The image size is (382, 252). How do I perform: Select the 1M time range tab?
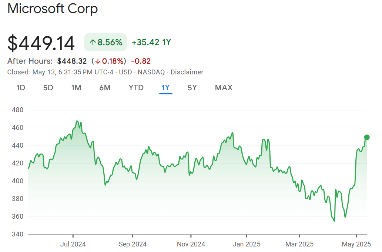point(76,88)
